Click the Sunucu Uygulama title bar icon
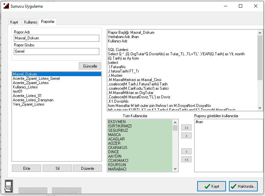Image resolution: width=265 pixels, height=196 pixels. (6, 6)
